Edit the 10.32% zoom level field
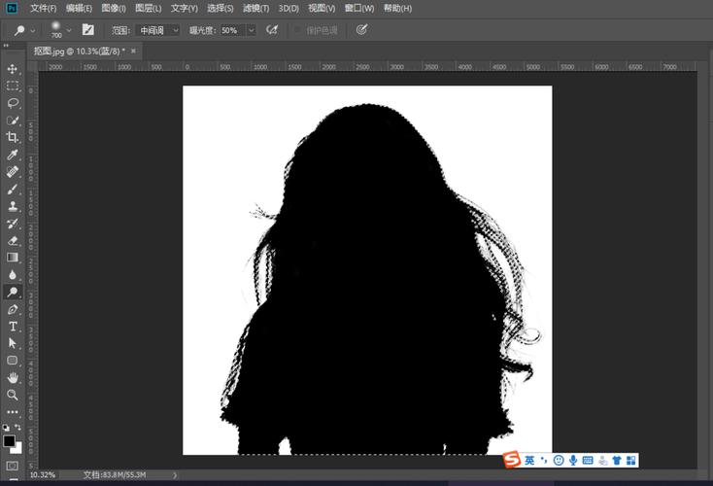This screenshot has width=713, height=486. click(43, 475)
